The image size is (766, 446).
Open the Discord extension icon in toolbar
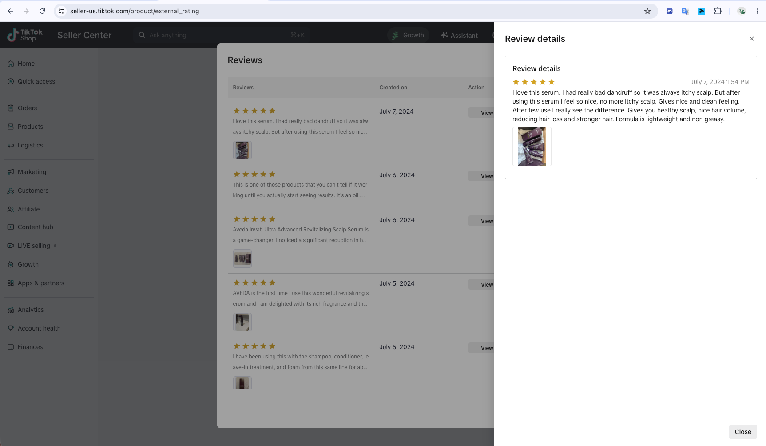point(670,11)
